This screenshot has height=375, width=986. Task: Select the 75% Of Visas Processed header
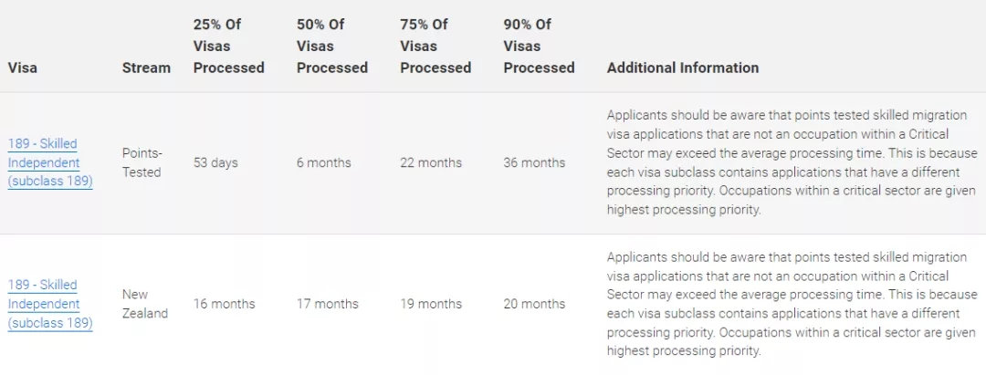[x=435, y=46]
